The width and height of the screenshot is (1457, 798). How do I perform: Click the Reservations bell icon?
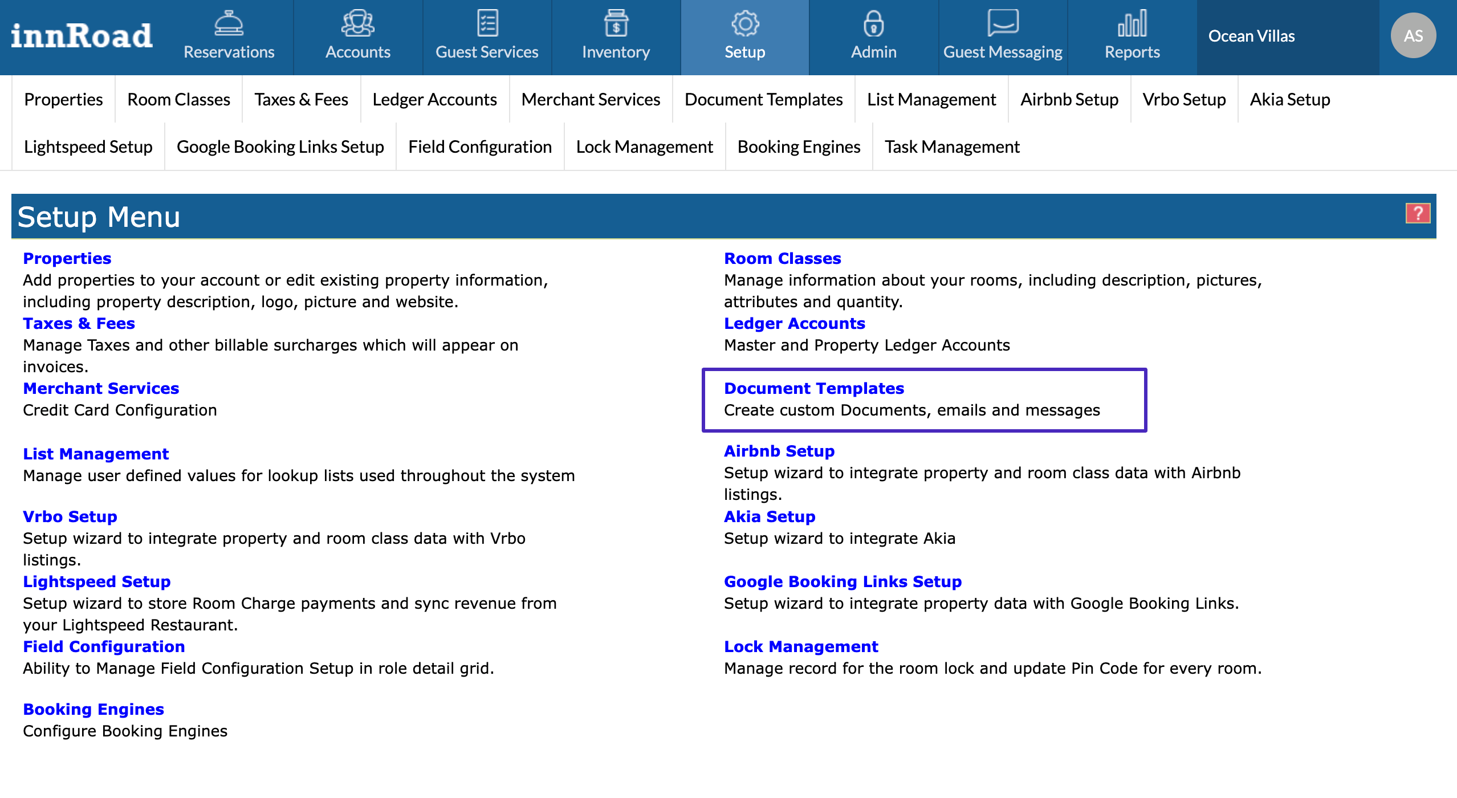tap(229, 24)
